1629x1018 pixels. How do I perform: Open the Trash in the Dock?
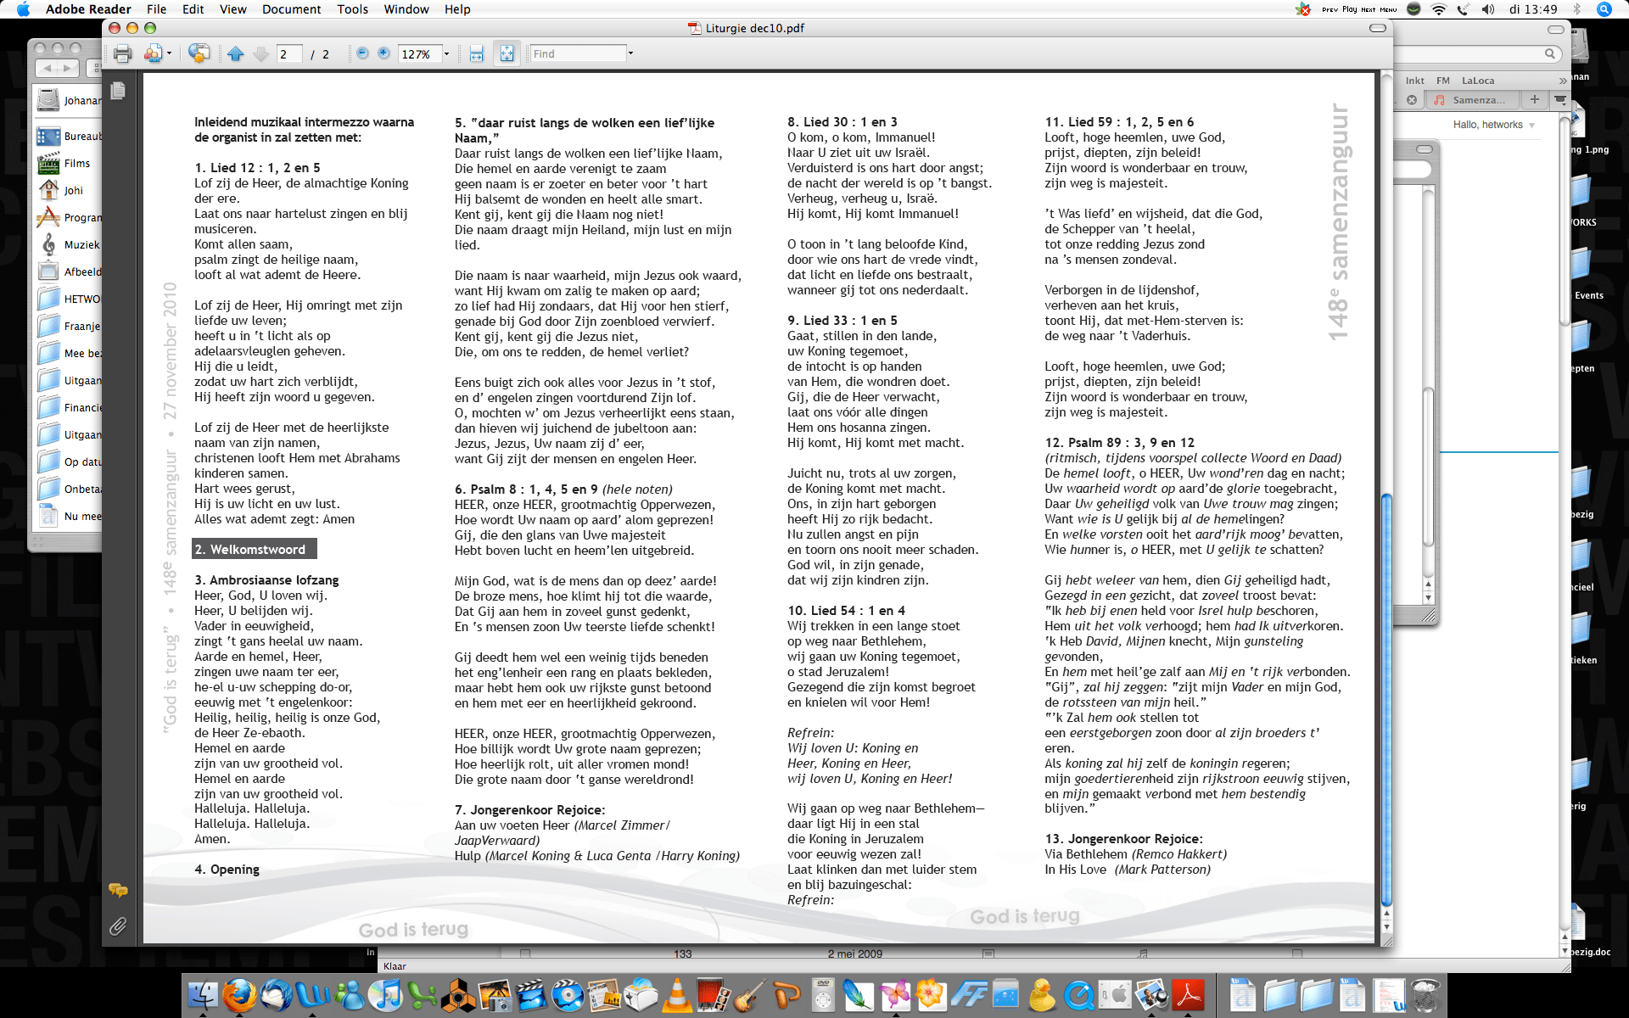click(1426, 995)
